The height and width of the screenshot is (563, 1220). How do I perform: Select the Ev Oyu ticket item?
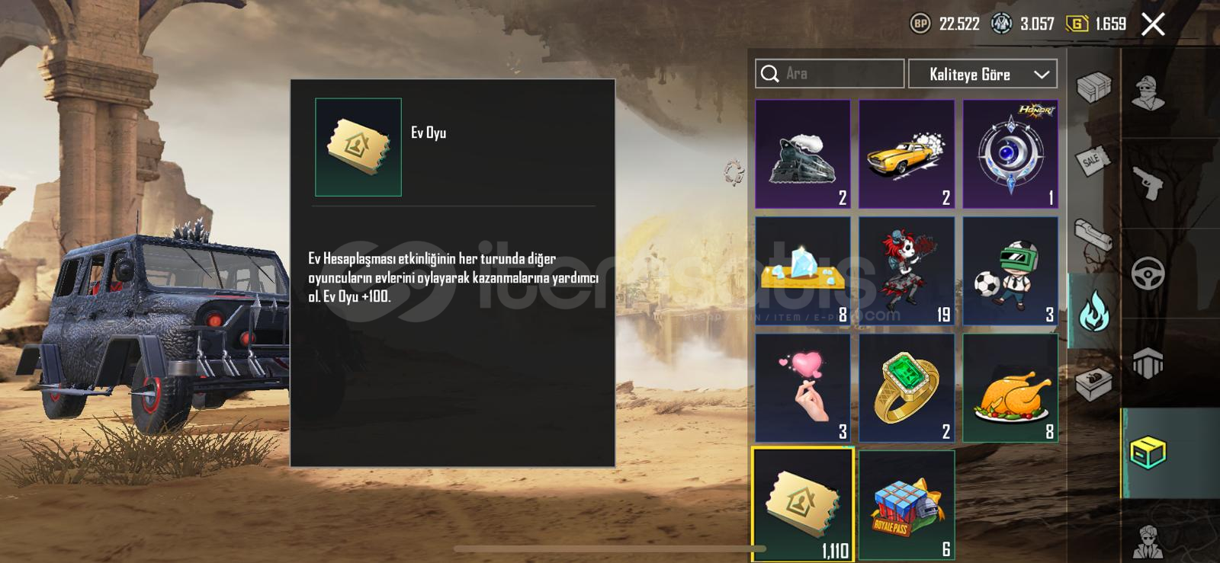[803, 505]
